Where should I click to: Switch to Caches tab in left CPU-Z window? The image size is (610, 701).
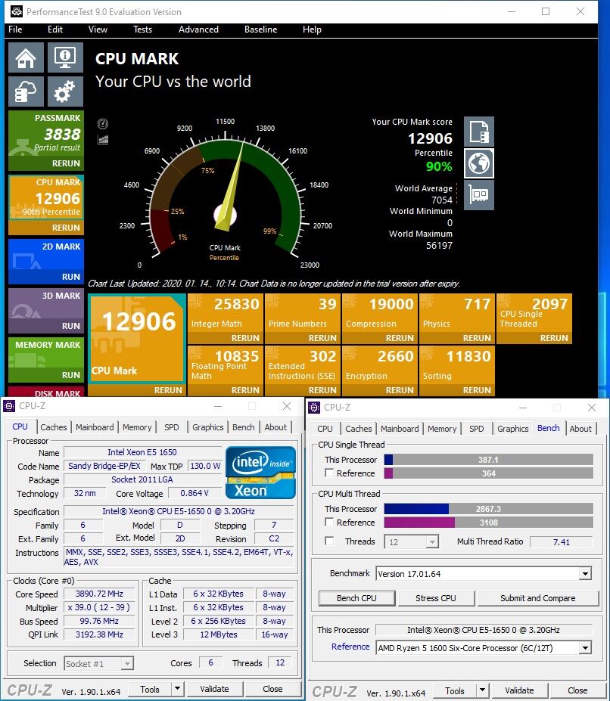pos(53,427)
